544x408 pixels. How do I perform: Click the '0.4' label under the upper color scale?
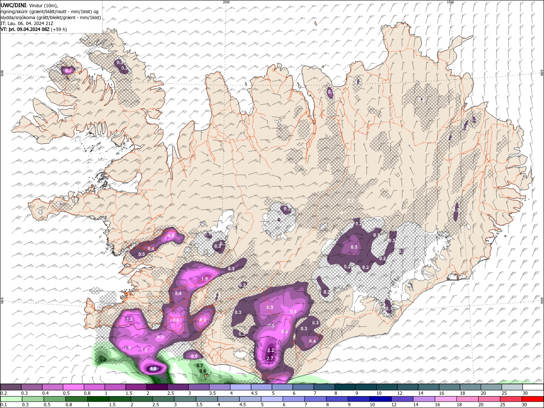coord(45,393)
